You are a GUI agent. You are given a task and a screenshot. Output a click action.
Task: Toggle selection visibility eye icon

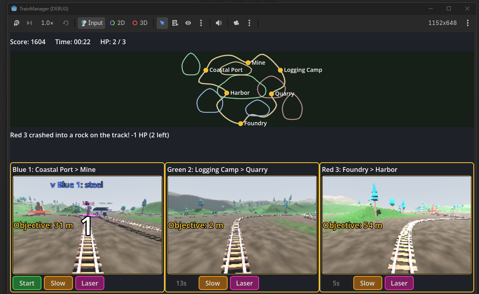[188, 23]
